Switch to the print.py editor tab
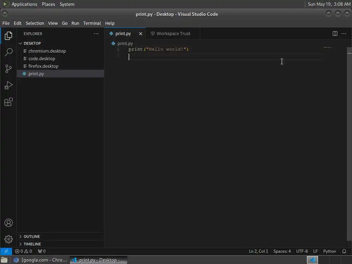This screenshot has width=352, height=264. click(125, 34)
